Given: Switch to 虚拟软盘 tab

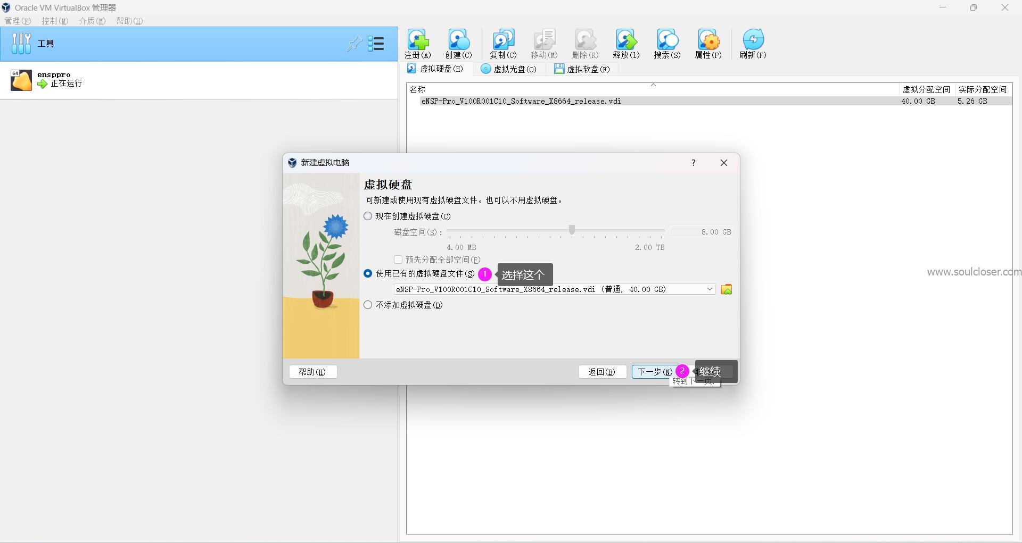Looking at the screenshot, I should coord(582,69).
